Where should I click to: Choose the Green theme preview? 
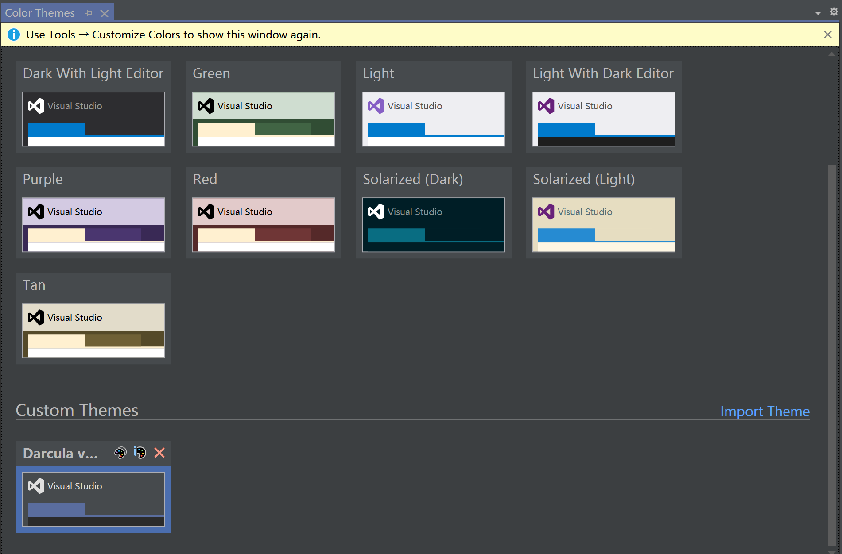[264, 119]
